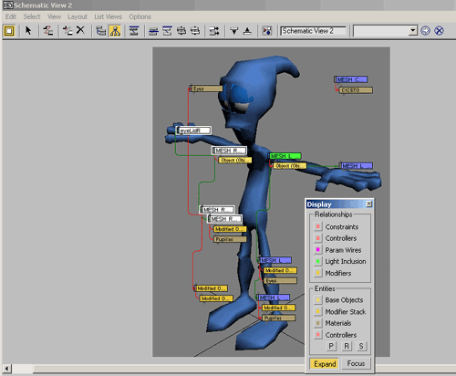Select the CICETO material node
Image resolution: width=456 pixels, height=376 pixels.
coord(356,90)
